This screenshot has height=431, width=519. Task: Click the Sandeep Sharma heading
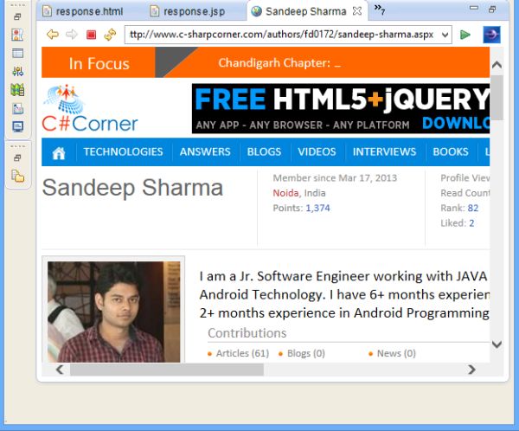pyautogui.click(x=132, y=188)
